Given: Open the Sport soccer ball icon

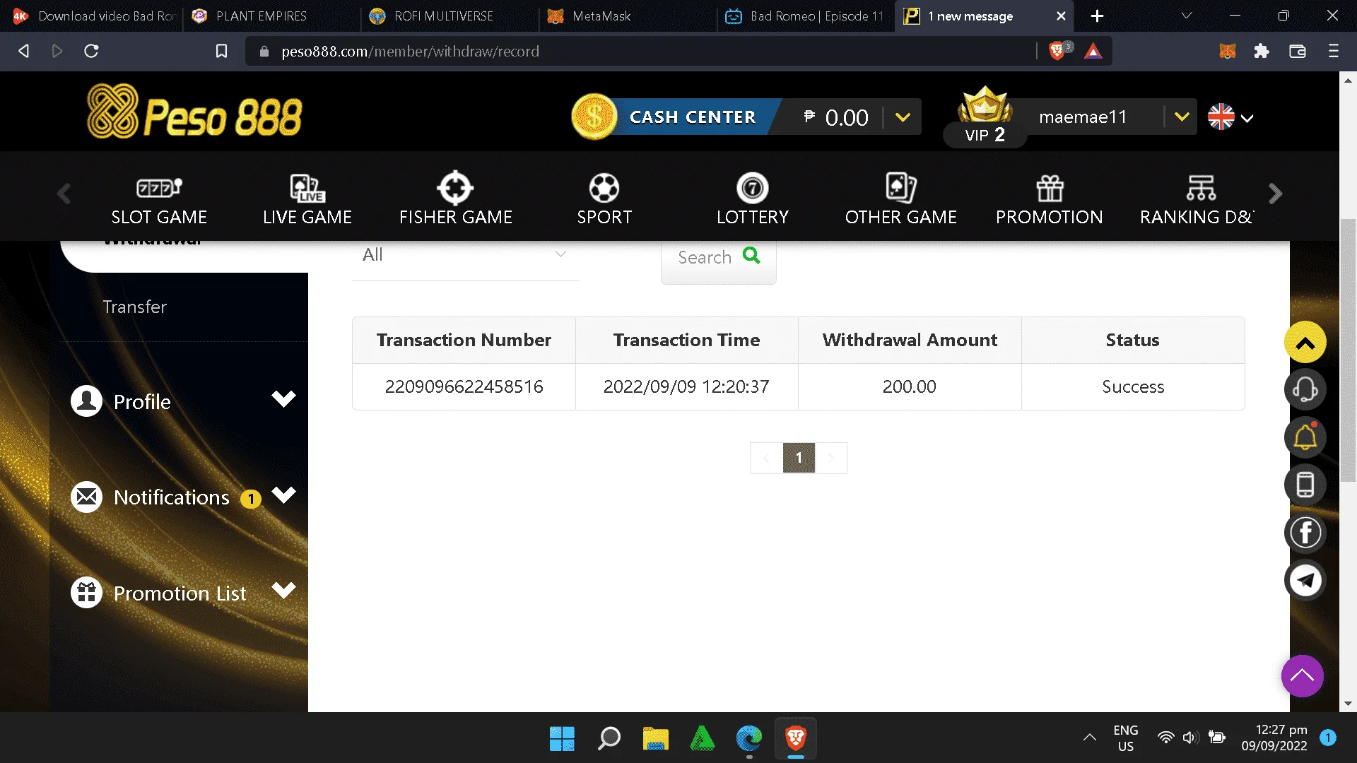Looking at the screenshot, I should (x=604, y=187).
